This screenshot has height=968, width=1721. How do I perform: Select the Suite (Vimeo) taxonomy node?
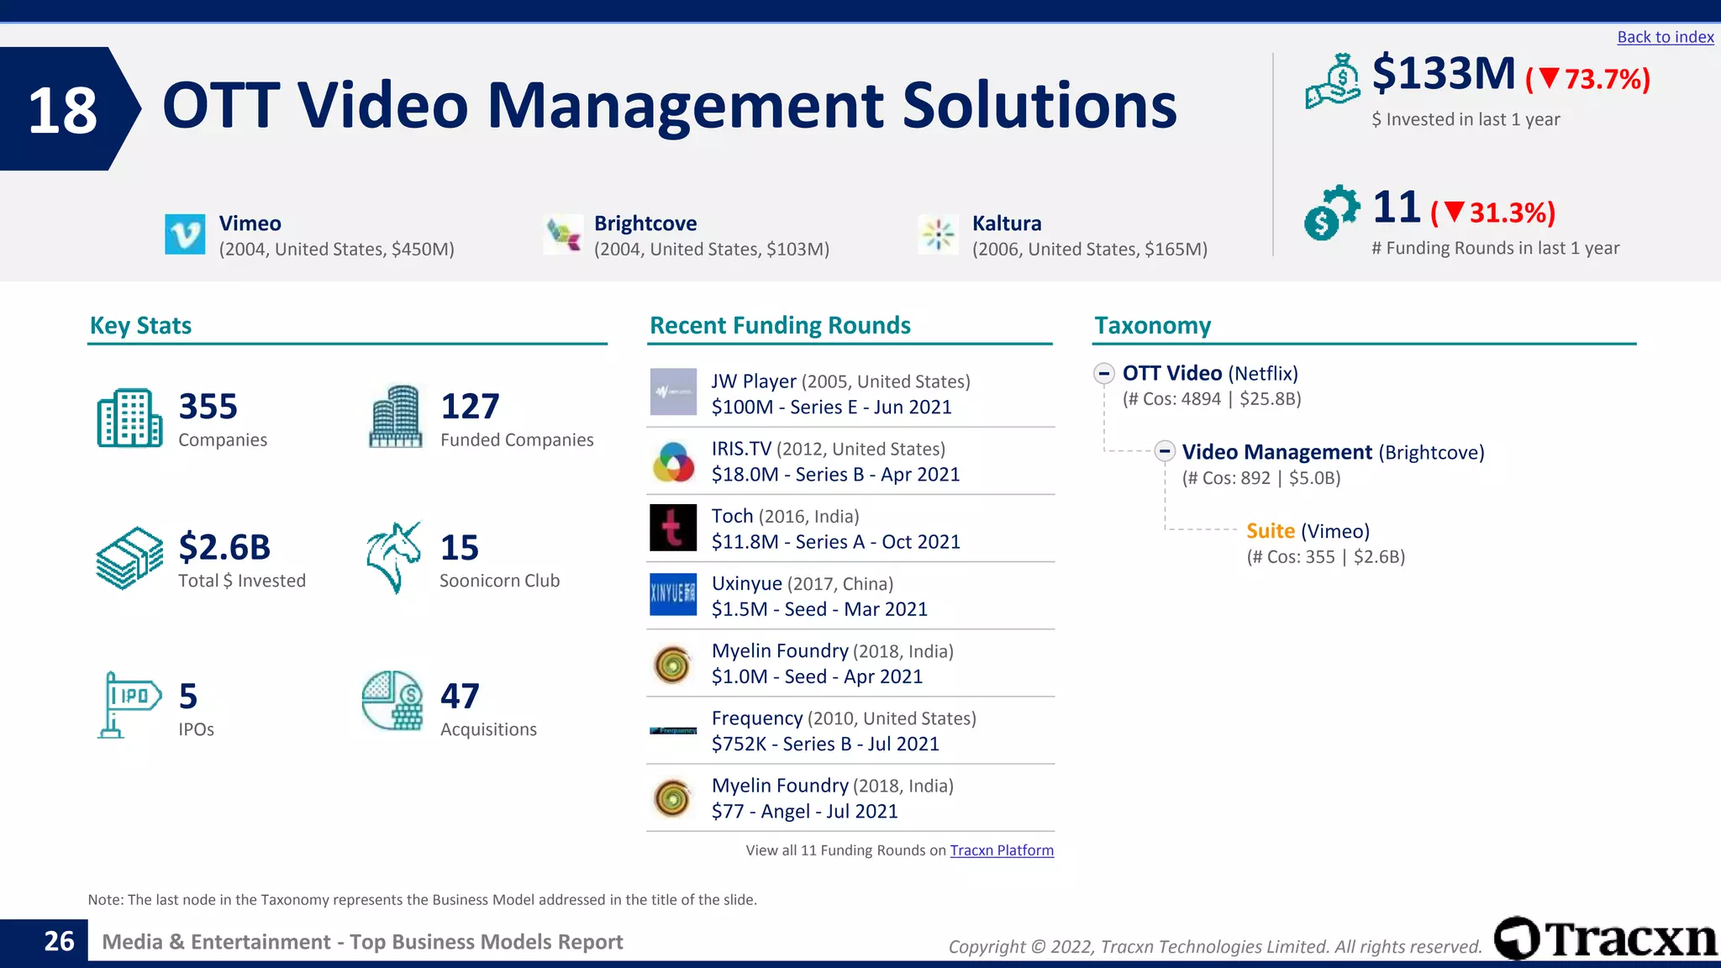[x=1308, y=531]
